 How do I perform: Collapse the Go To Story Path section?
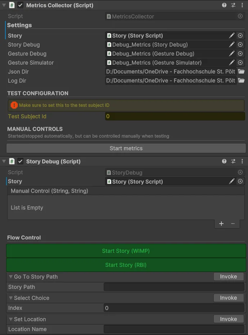(11, 277)
